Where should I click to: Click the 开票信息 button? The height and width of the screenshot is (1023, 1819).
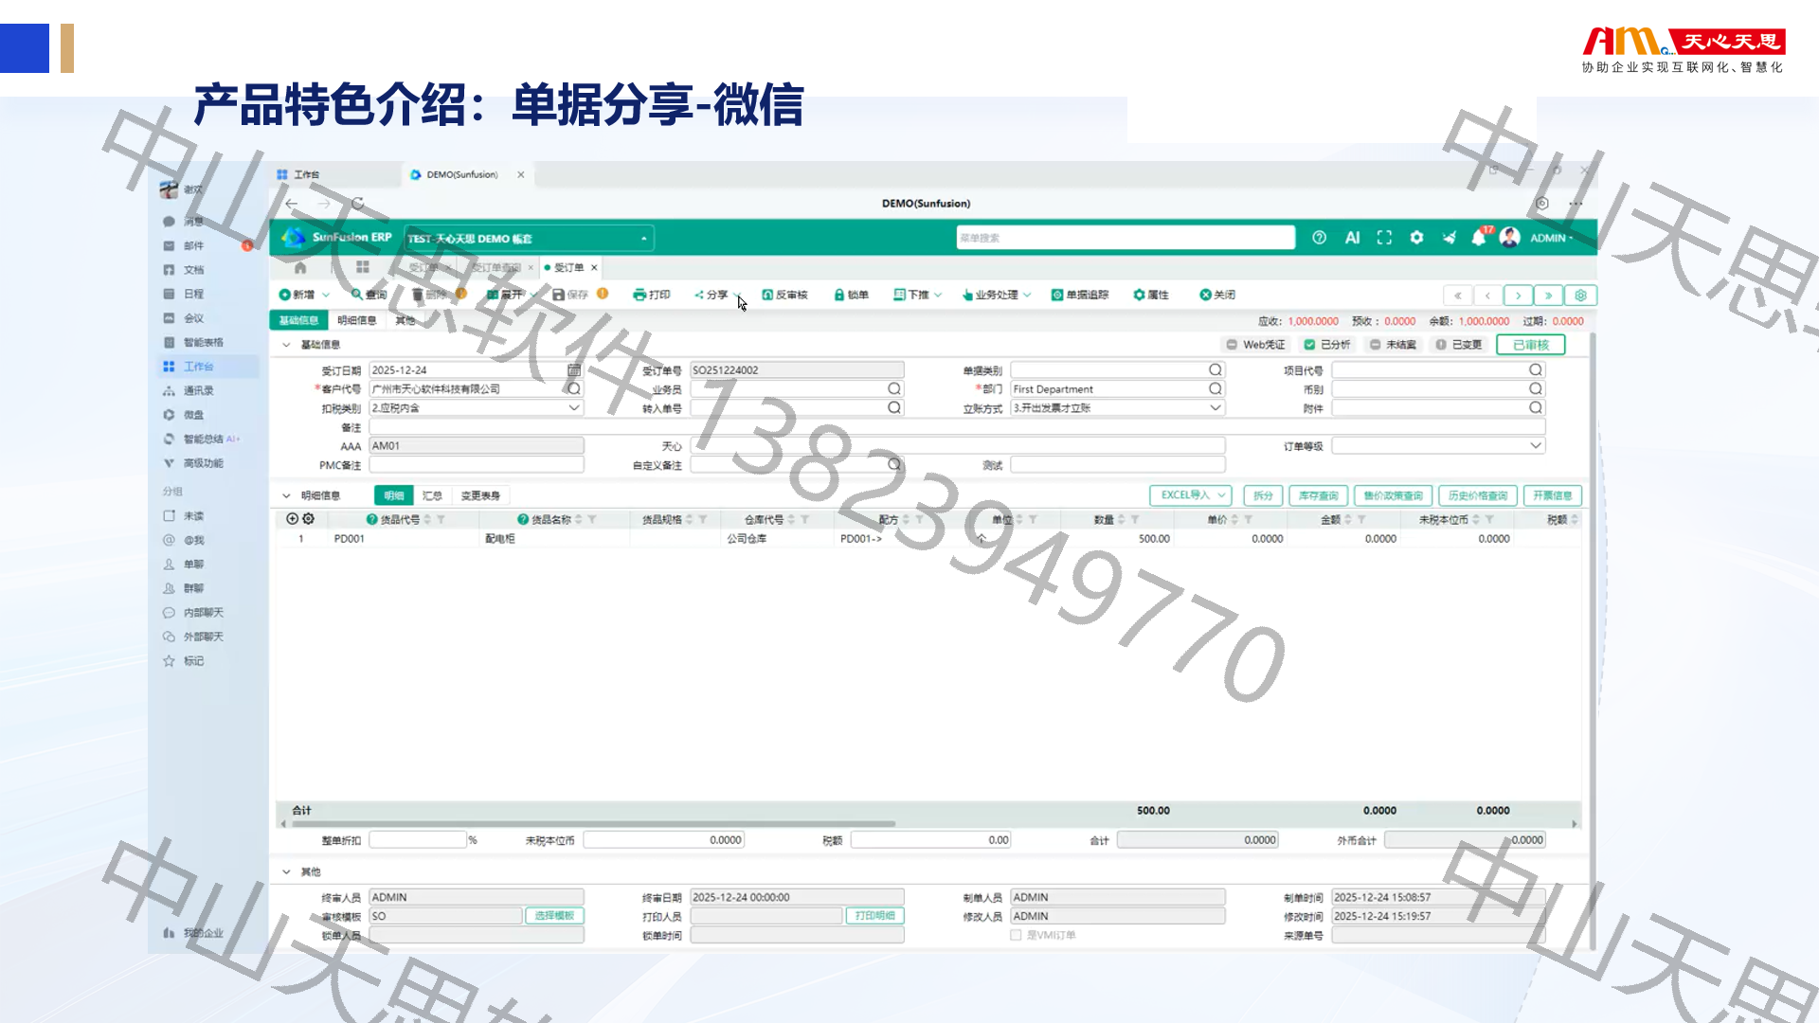1553,495
